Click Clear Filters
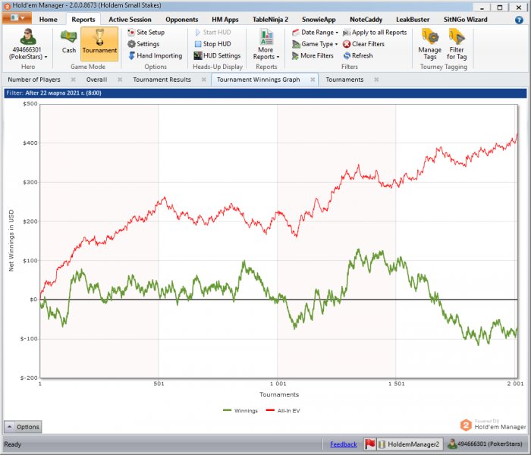531x455 pixels. pos(363,44)
